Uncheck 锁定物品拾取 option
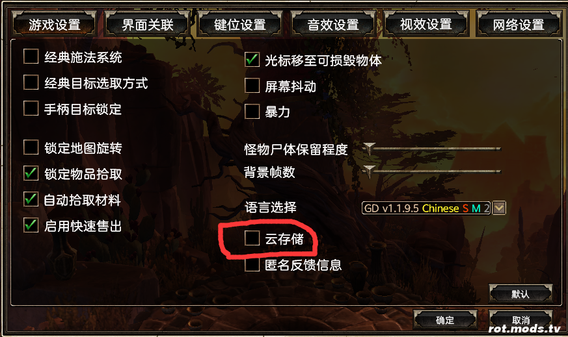The width and height of the screenshot is (568, 337). coord(31,173)
